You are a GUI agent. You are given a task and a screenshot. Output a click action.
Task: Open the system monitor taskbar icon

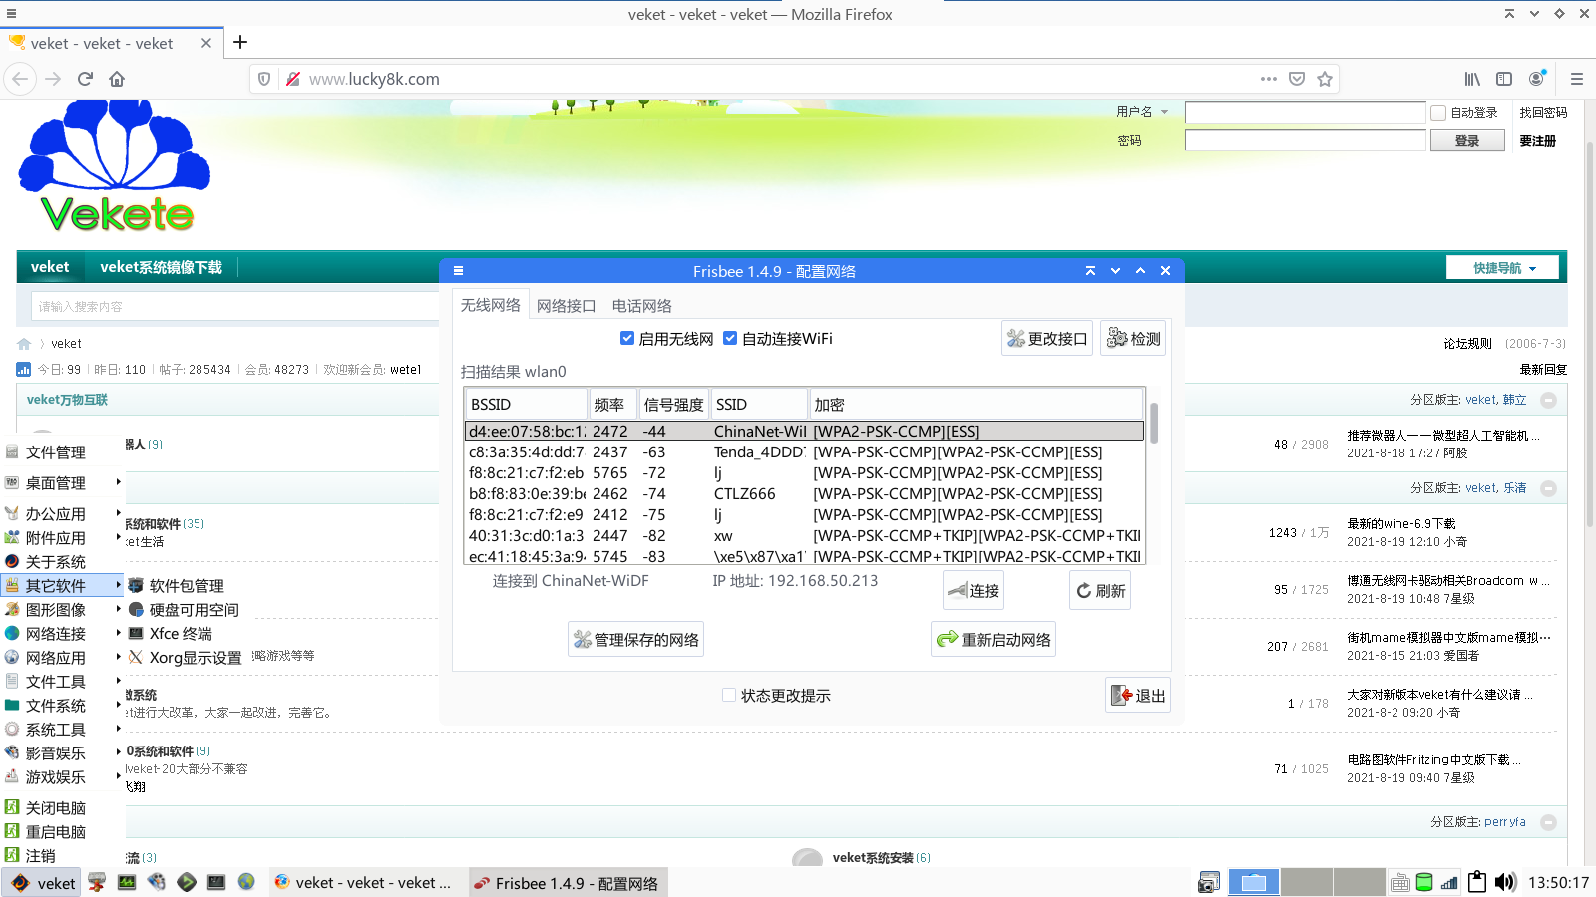tap(127, 882)
